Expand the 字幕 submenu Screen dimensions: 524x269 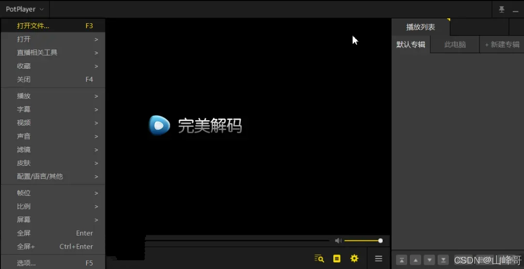[x=53, y=110]
